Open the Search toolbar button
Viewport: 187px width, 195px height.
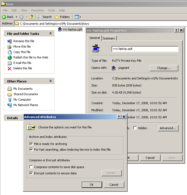point(44,17)
